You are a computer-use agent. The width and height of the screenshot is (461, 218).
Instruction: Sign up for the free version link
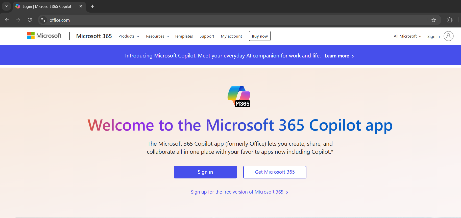pos(239,192)
